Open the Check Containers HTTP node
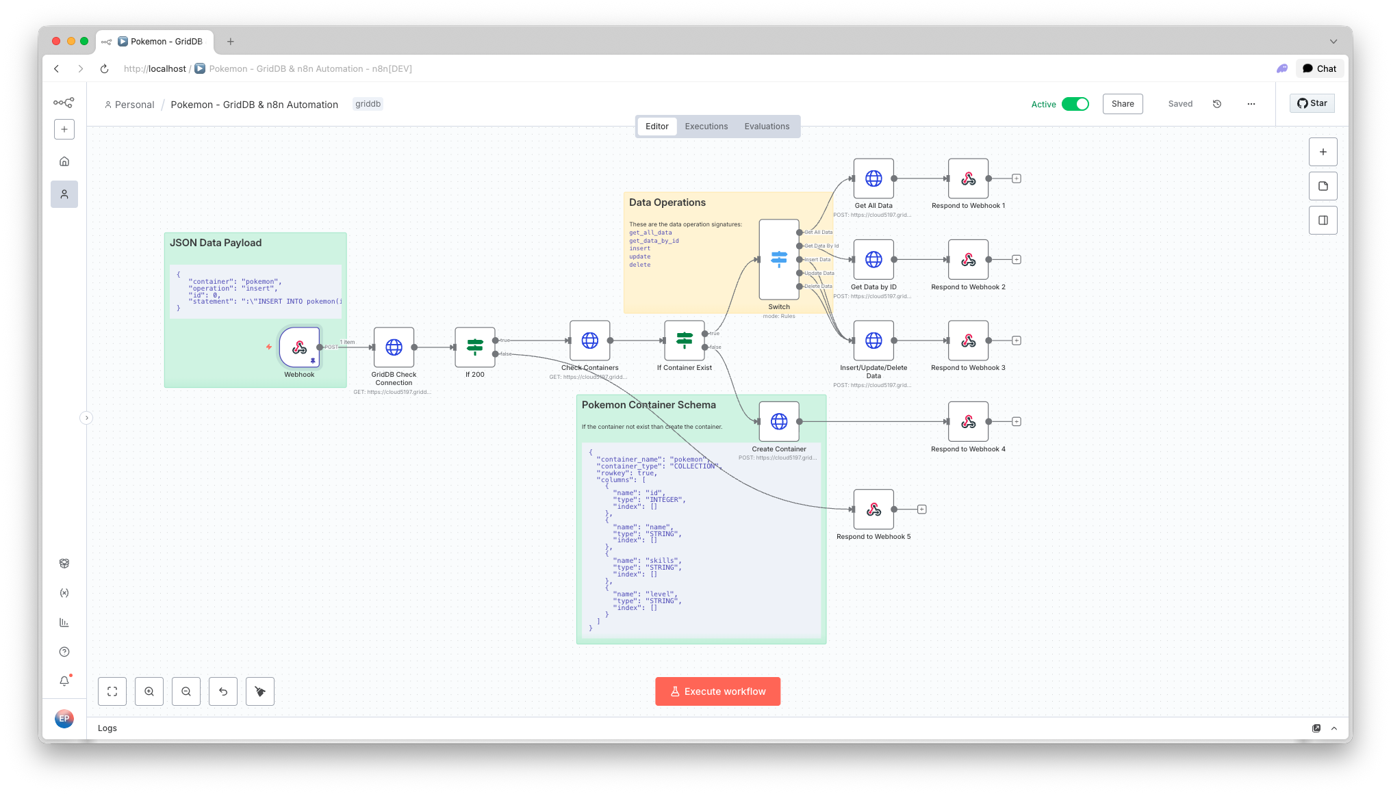Image resolution: width=1391 pixels, height=794 pixels. pos(590,341)
